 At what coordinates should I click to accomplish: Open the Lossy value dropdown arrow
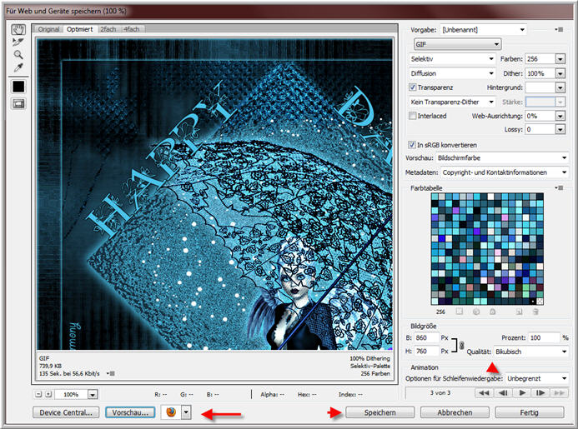560,129
